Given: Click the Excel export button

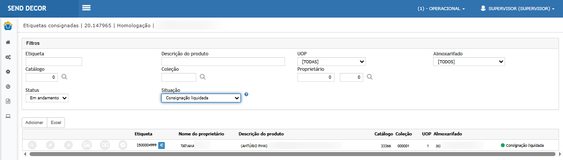Looking at the screenshot, I should click(56, 123).
